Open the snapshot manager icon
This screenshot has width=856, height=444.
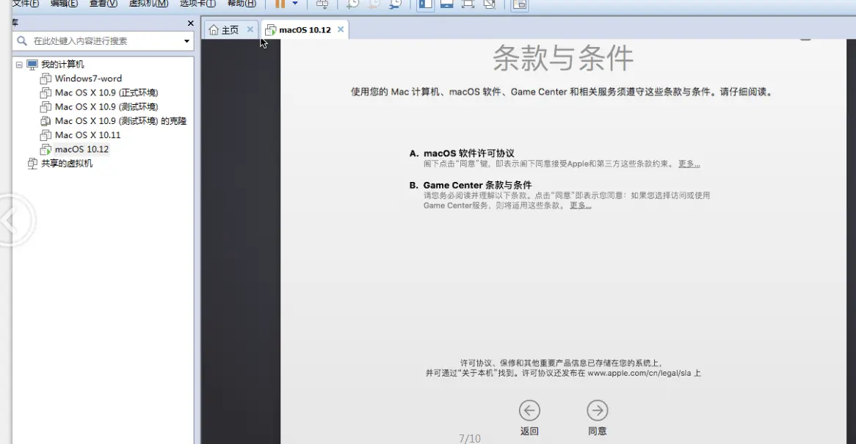pos(395,4)
